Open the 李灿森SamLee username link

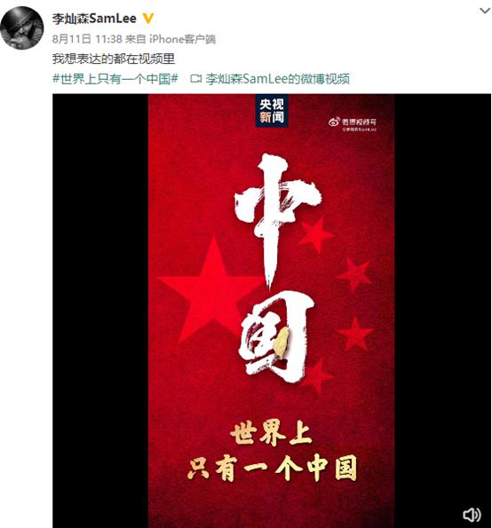94,18
